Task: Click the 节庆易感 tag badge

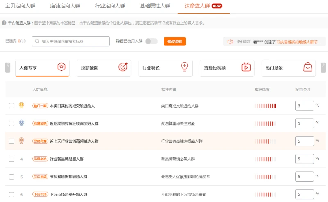Action: click(40, 177)
